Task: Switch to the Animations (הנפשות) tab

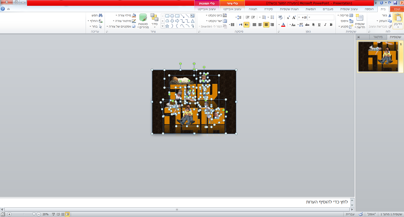Action: [311, 9]
